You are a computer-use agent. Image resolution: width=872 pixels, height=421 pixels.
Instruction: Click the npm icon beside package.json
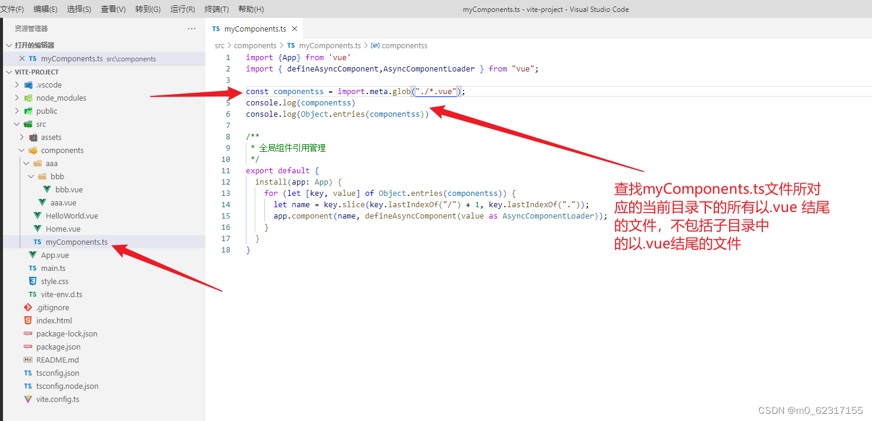(28, 347)
